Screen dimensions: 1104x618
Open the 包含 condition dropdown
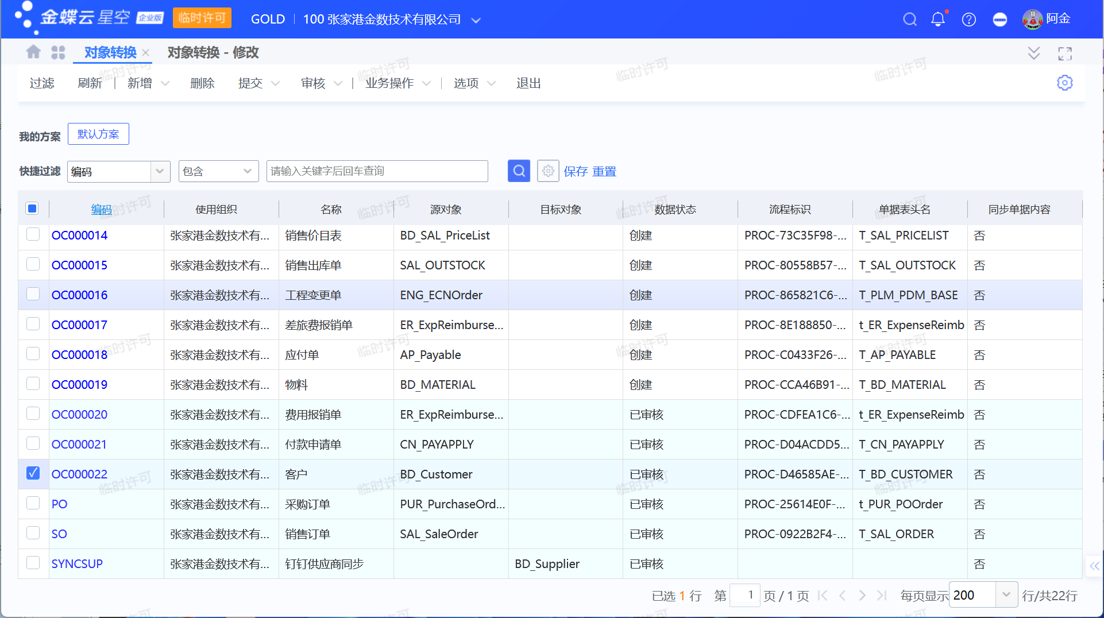pyautogui.click(x=248, y=171)
